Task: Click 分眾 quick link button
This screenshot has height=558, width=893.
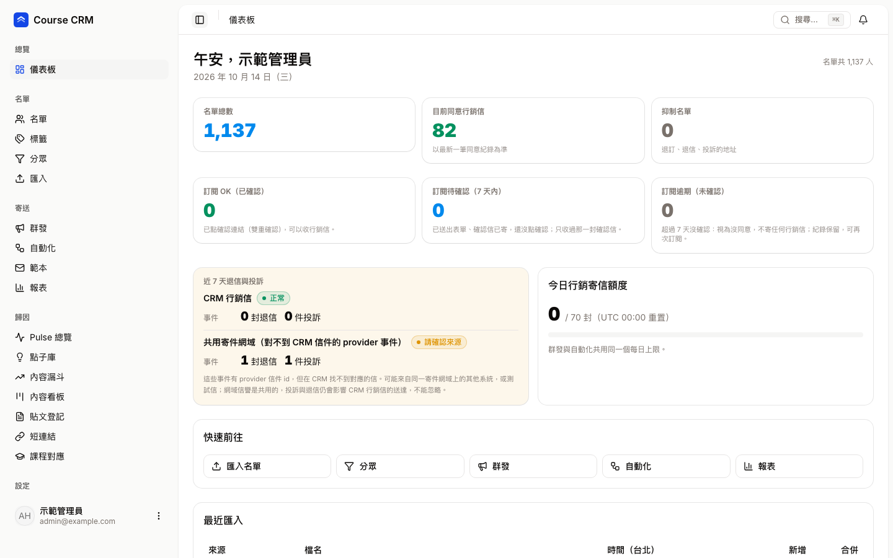Action: (400, 466)
